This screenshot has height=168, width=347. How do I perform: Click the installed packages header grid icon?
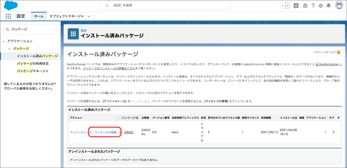click(73, 34)
